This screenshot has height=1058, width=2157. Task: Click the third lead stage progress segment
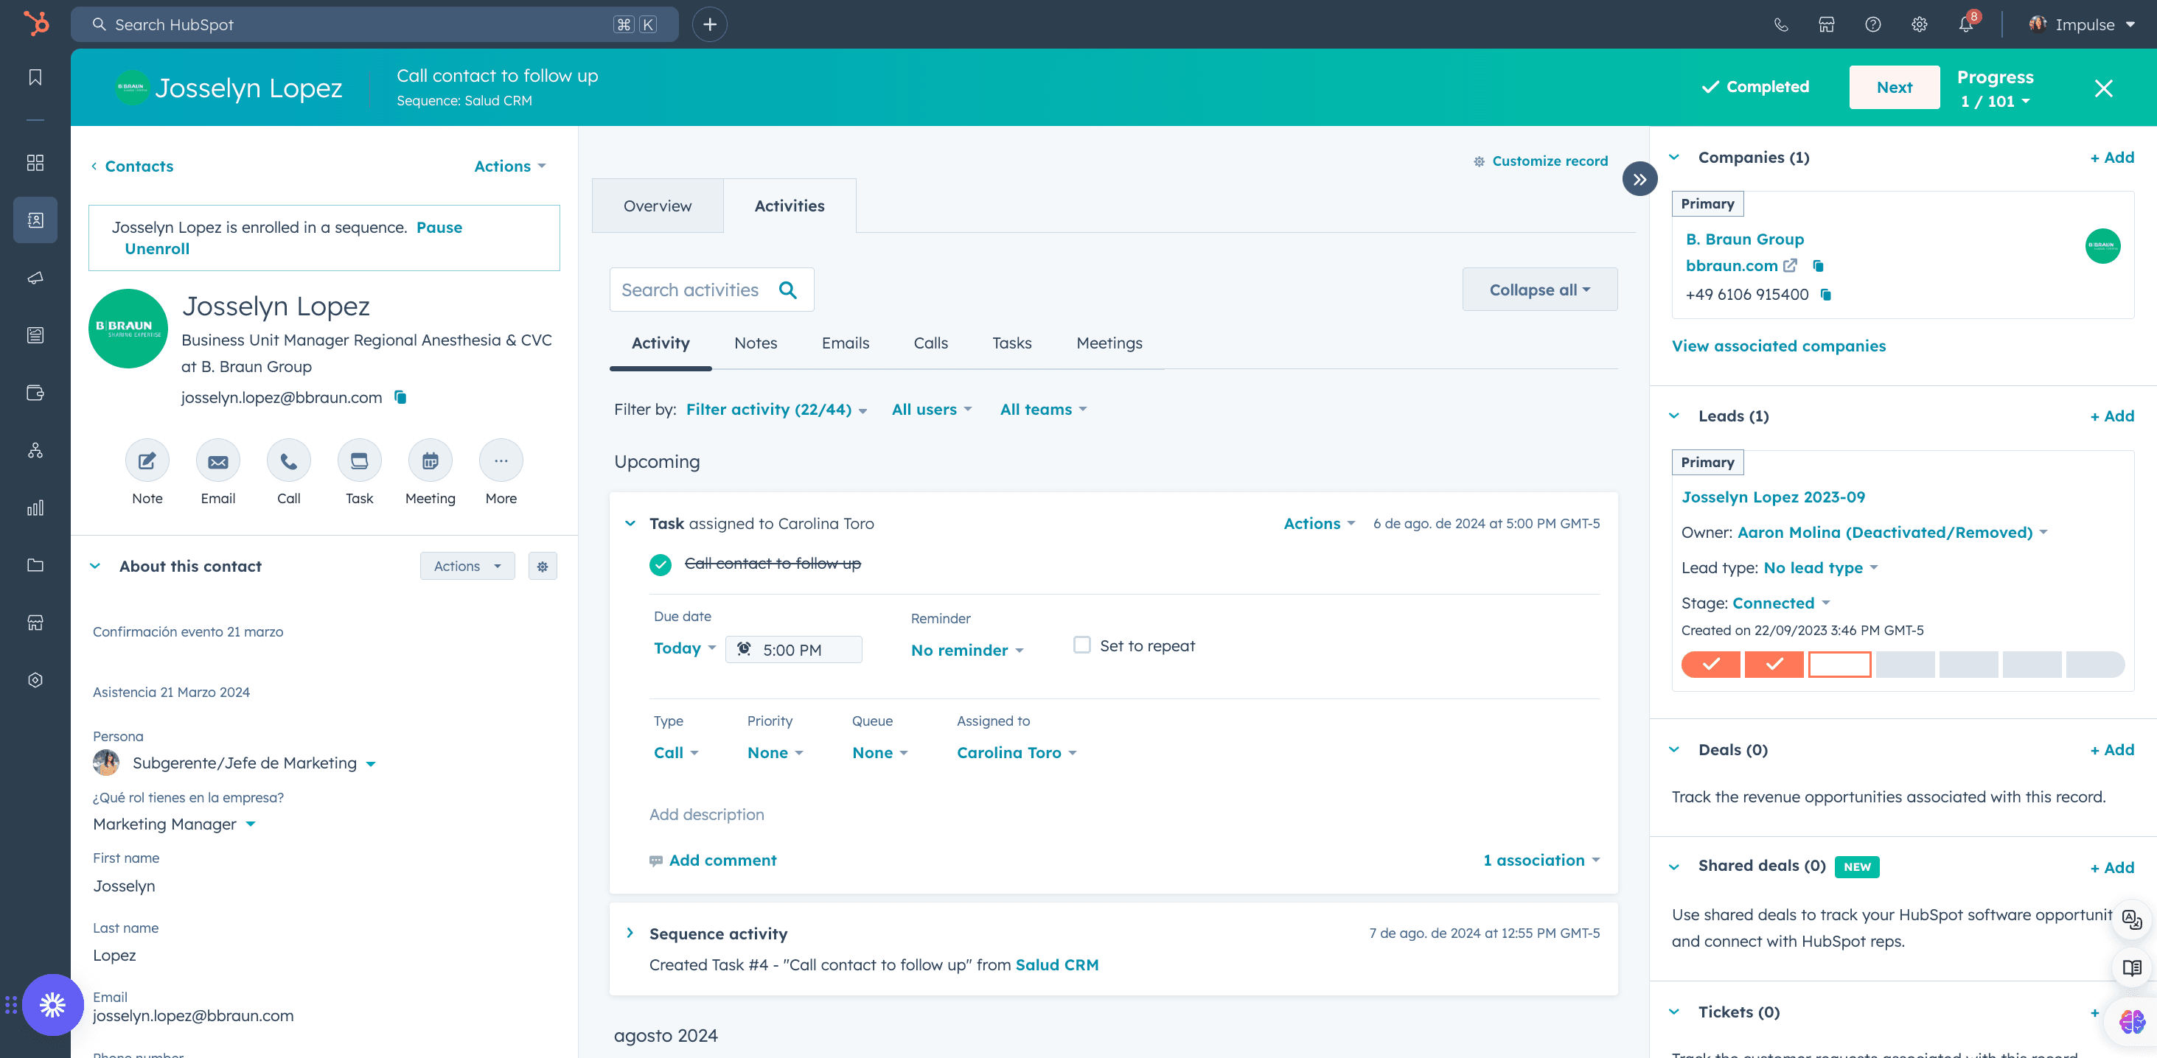point(1839,664)
